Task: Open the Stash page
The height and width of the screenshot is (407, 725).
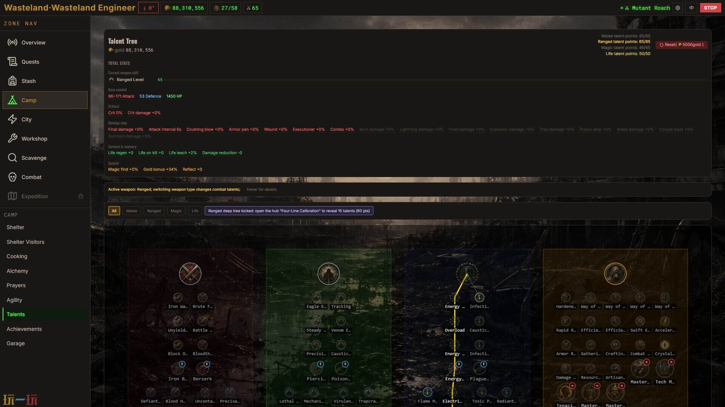Action: coord(45,81)
